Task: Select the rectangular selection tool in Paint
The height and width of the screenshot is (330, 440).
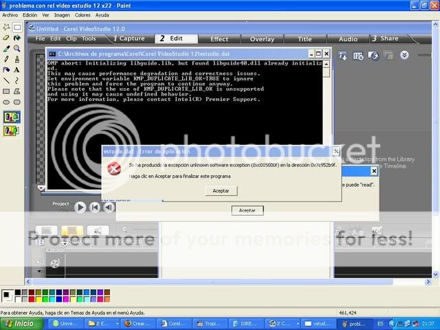Action: 17,27
